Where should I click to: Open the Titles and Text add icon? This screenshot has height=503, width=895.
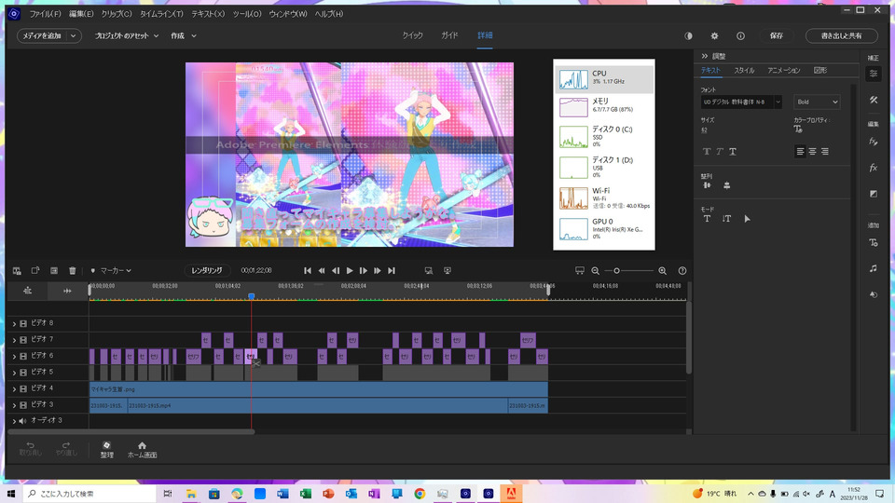(874, 242)
